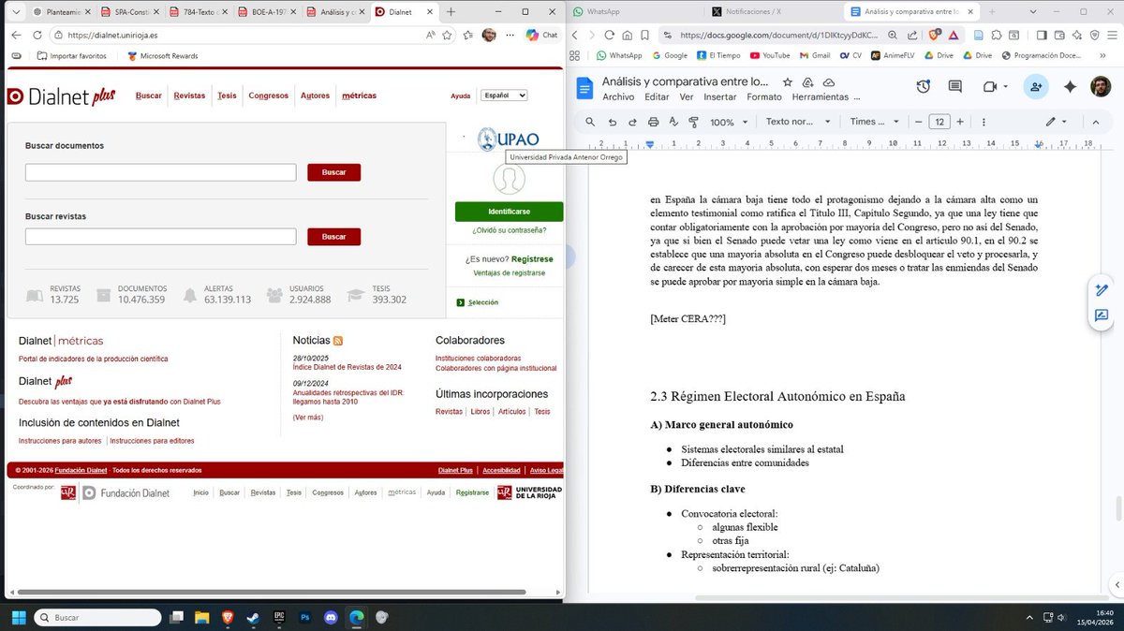Open the Insertar menu in Google Docs
Screen dimensions: 1124x631
(x=719, y=97)
